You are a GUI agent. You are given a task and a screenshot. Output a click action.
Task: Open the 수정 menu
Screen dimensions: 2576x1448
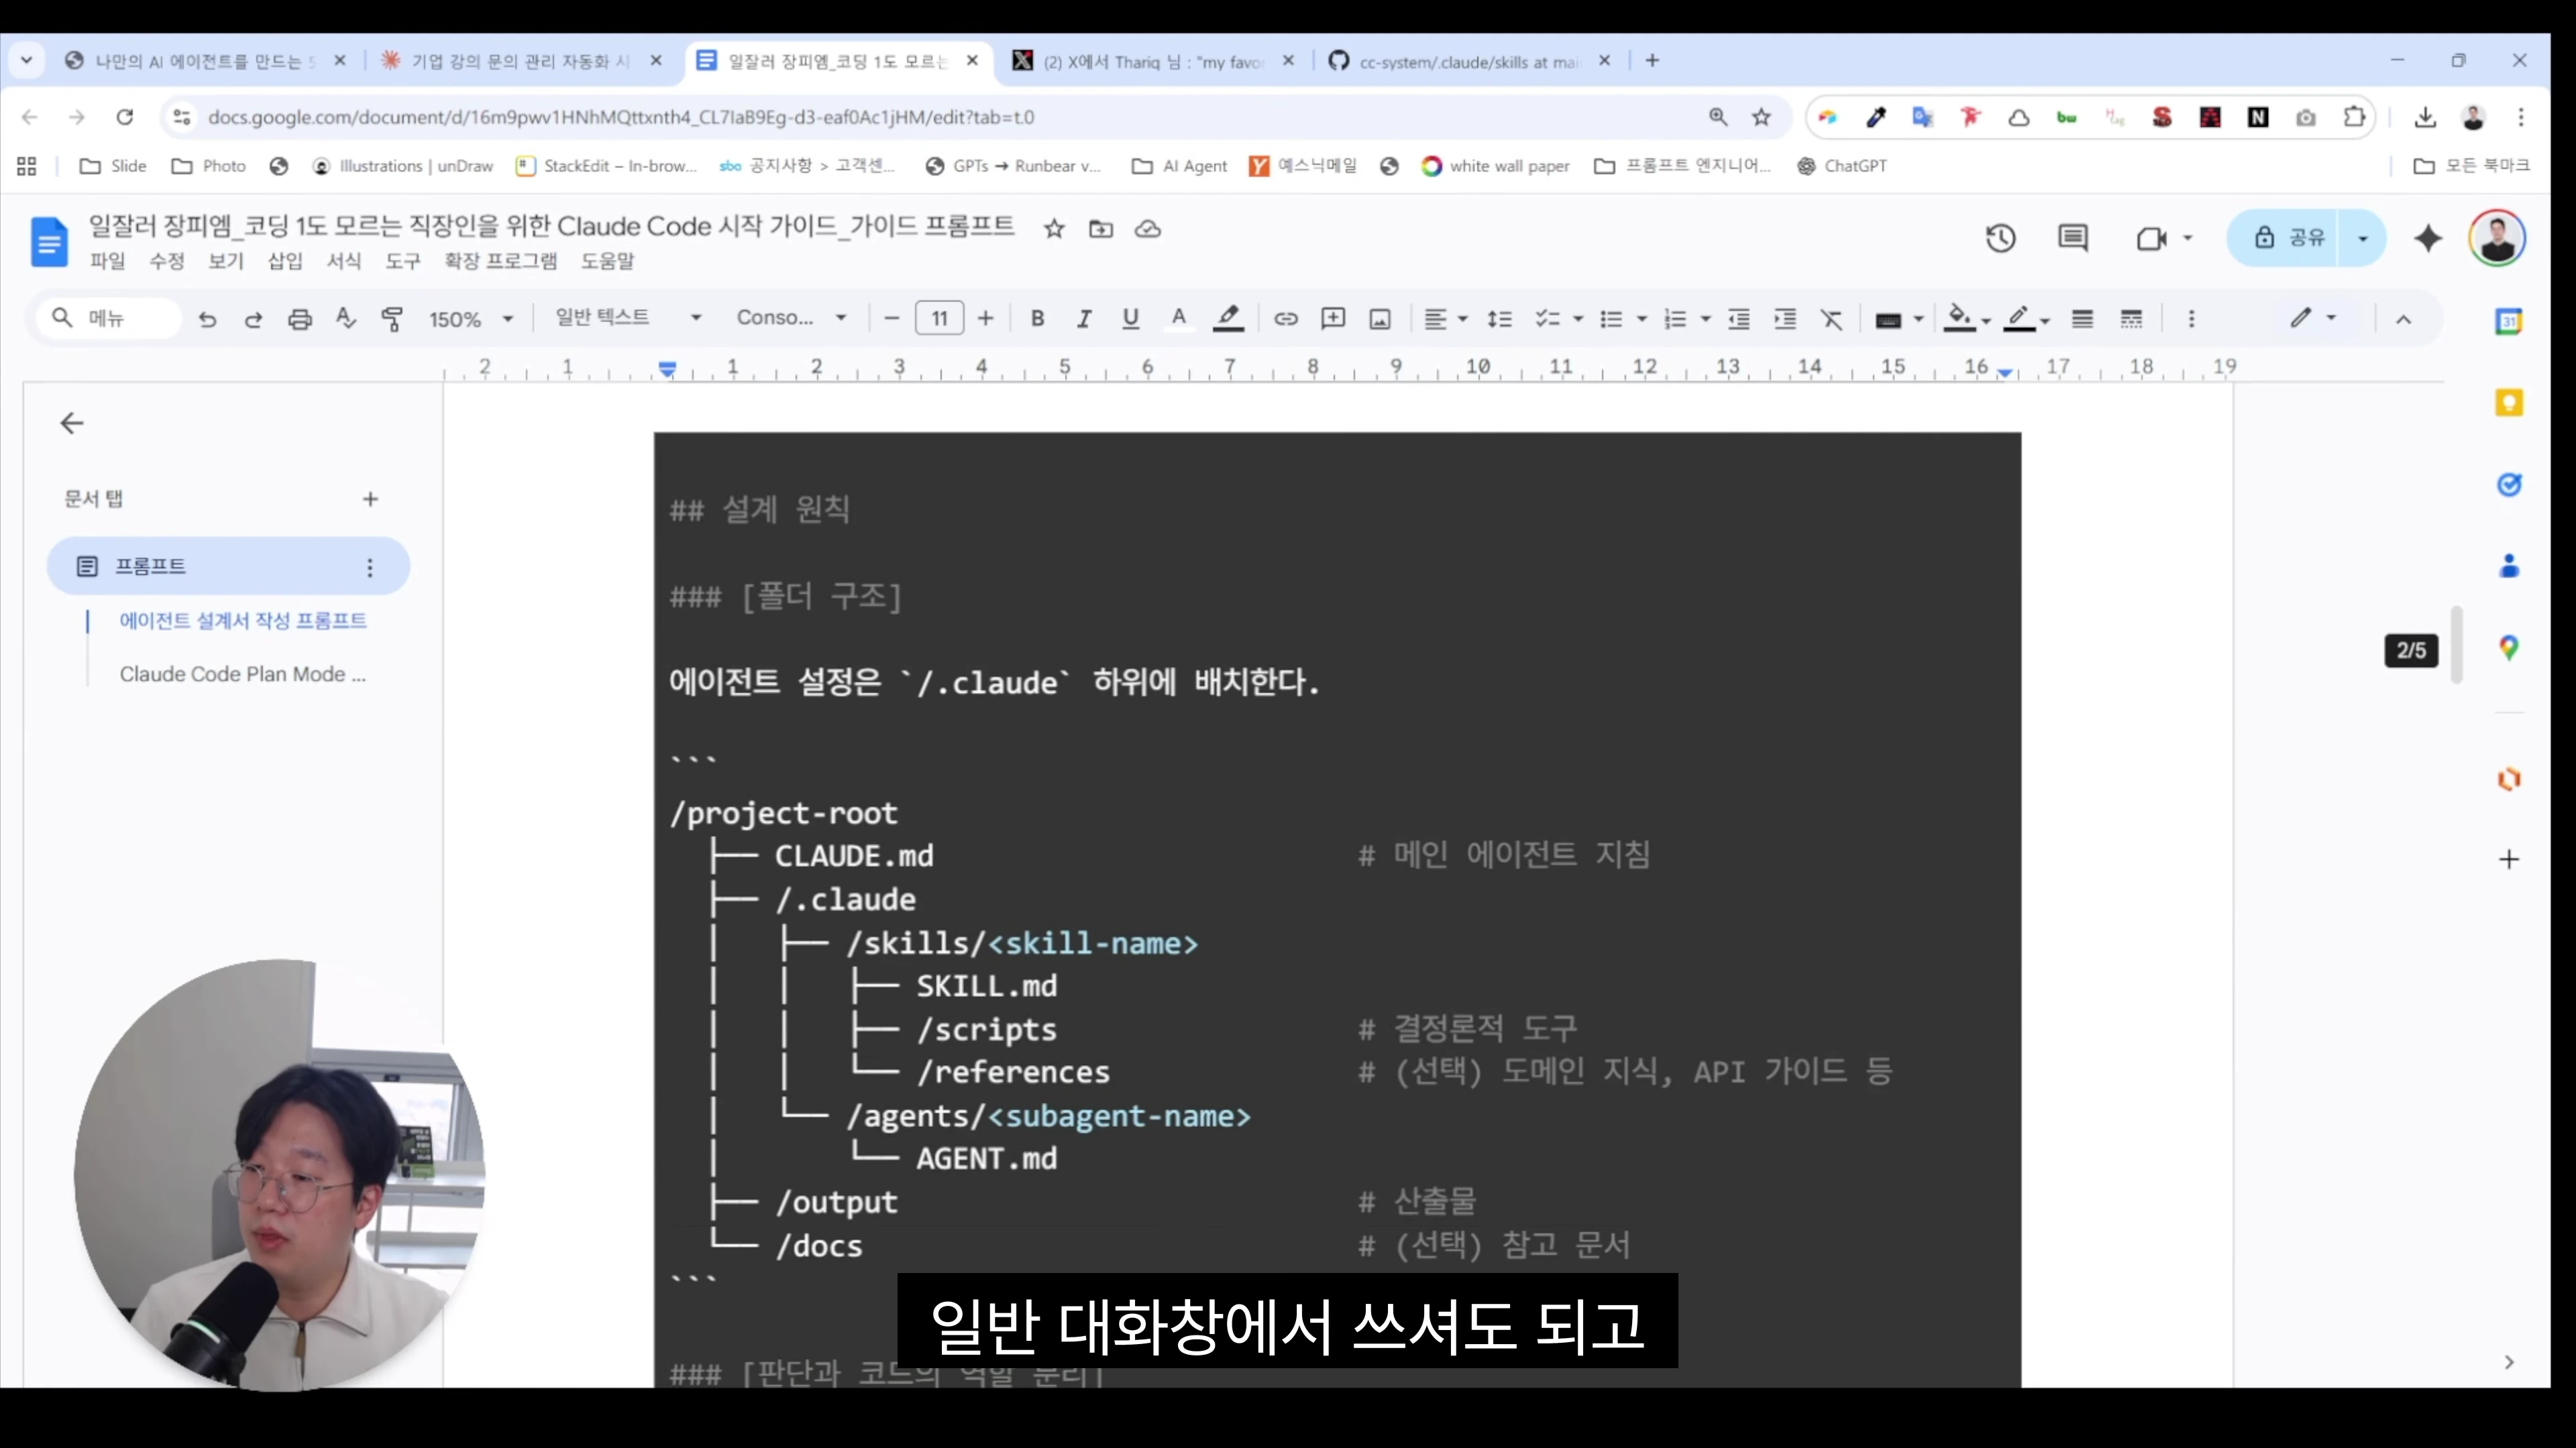point(167,262)
